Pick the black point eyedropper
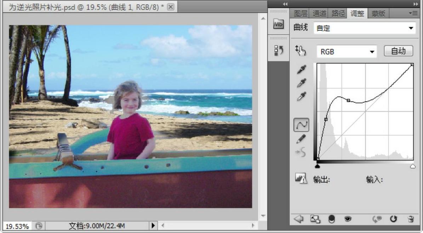Image resolution: width=423 pixels, height=233 pixels. tap(301, 69)
